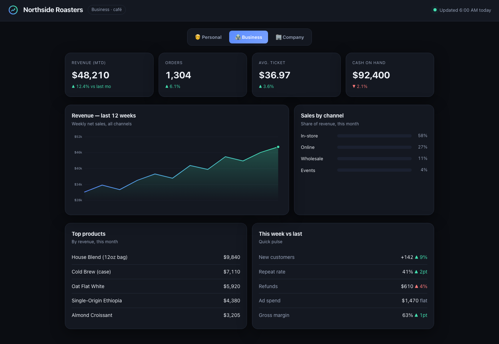Click the $9,840 revenue value
Image resolution: width=499 pixels, height=344 pixels.
[232, 257]
